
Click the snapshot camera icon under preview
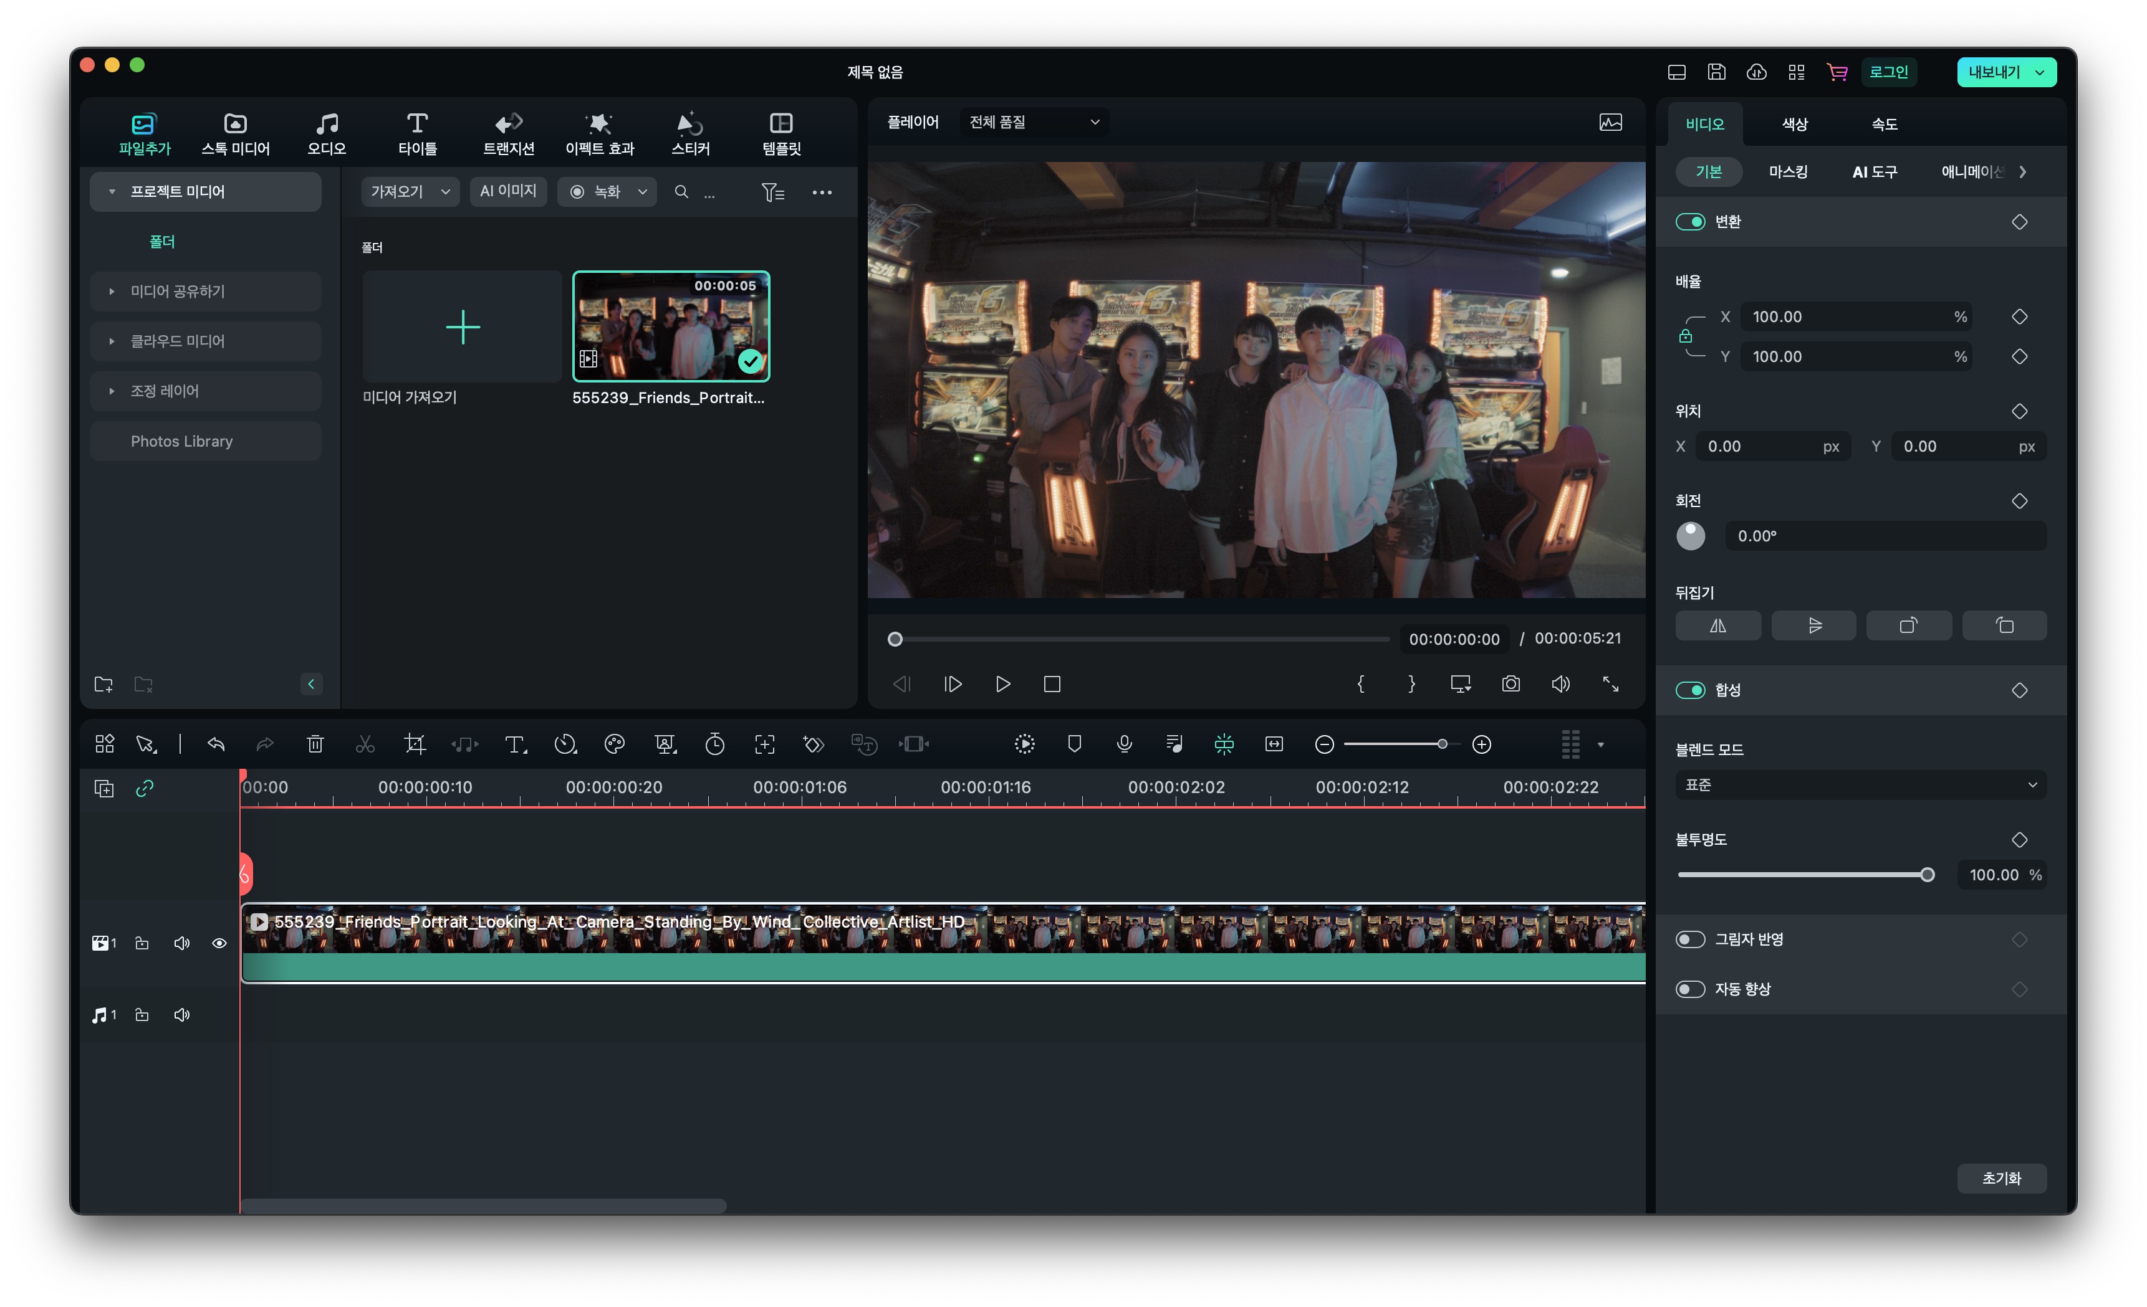[x=1510, y=683]
